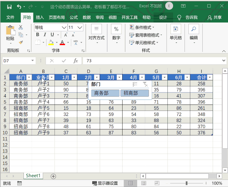Switch to Normal view icon
The height and width of the screenshot is (187, 228).
(130, 183)
